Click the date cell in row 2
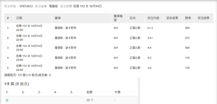The image size is (217, 104). tap(29, 38)
